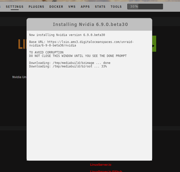Click the 30% progress bar in header
Image resolution: width=180 pixels, height=172 pixels.
coord(145,6)
